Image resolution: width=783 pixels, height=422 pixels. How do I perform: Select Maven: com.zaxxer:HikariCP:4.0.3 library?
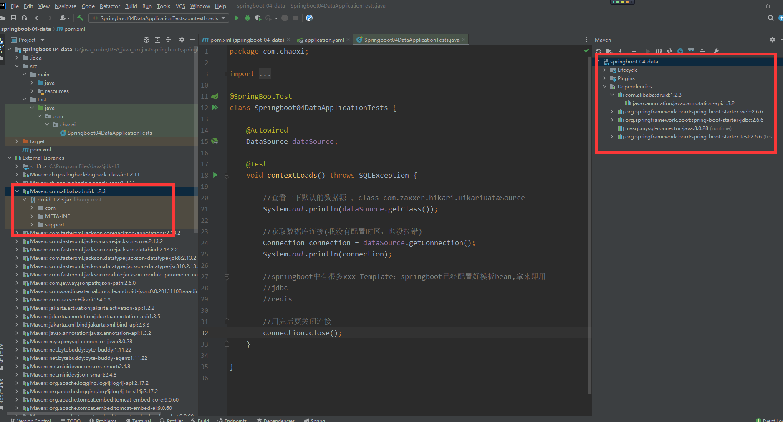(67, 299)
